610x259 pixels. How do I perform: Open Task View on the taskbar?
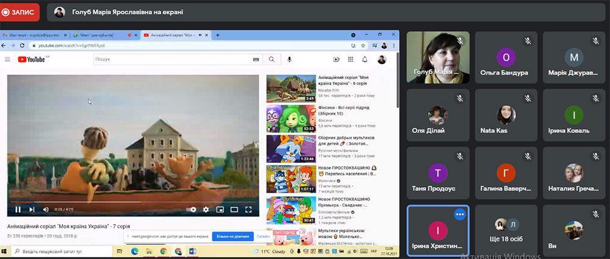[120, 252]
